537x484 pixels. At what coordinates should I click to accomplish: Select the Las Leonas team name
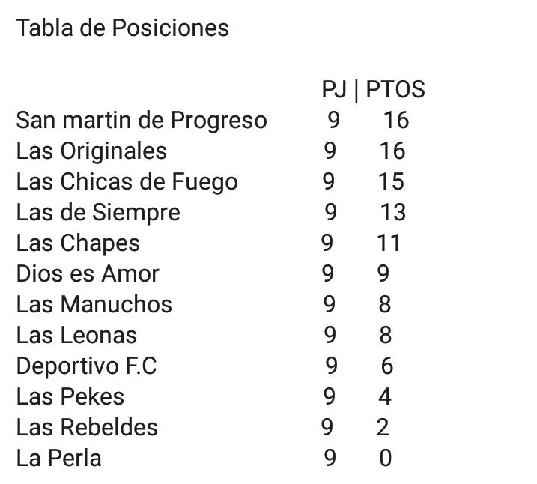click(76, 336)
